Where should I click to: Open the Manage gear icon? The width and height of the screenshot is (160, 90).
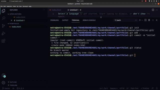pos(3,83)
